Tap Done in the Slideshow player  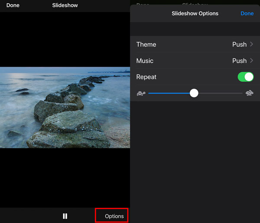[13, 6]
